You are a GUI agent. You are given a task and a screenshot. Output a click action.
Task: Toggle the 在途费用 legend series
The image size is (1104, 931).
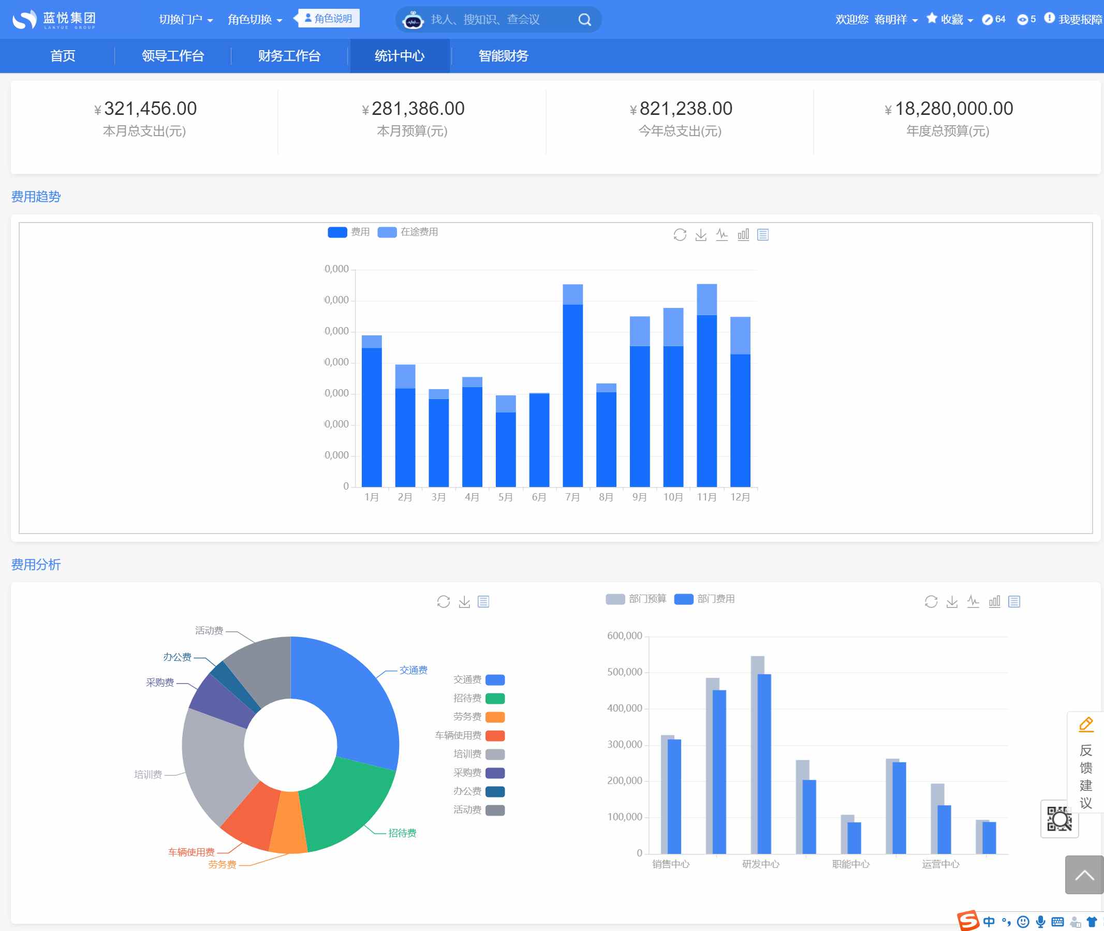tap(408, 232)
